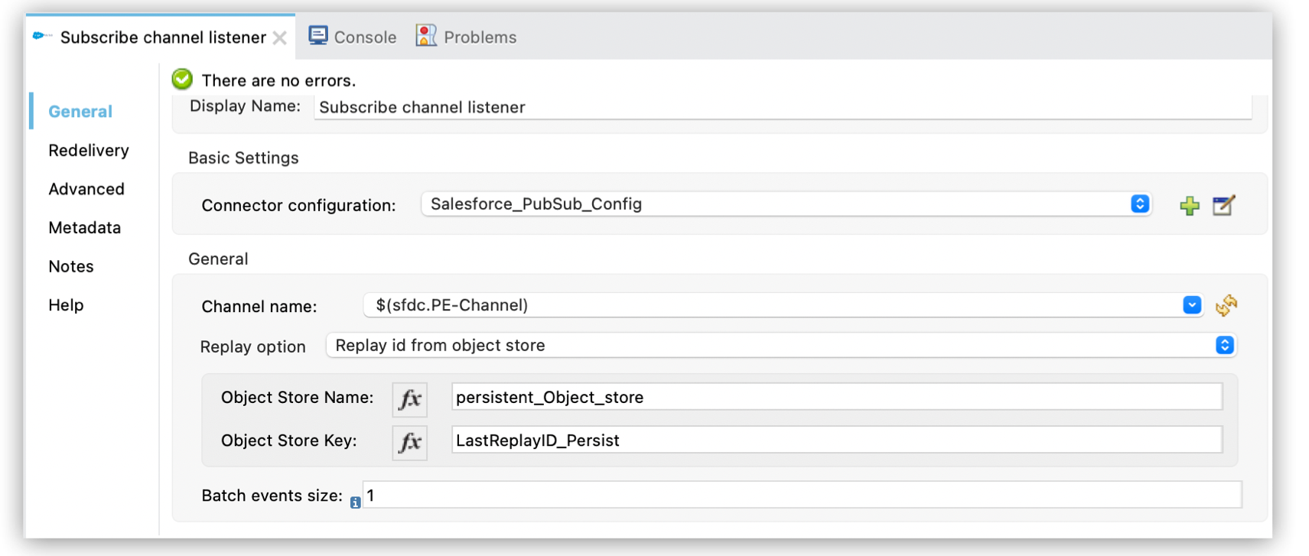The width and height of the screenshot is (1309, 556).
Task: Expand the Channel name dropdown arrow
Action: point(1192,305)
